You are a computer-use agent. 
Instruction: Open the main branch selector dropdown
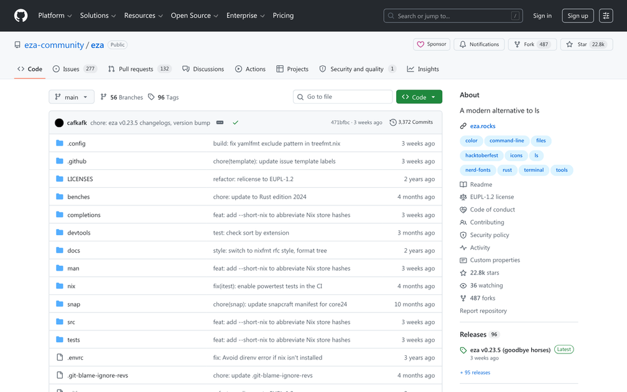pyautogui.click(x=72, y=97)
